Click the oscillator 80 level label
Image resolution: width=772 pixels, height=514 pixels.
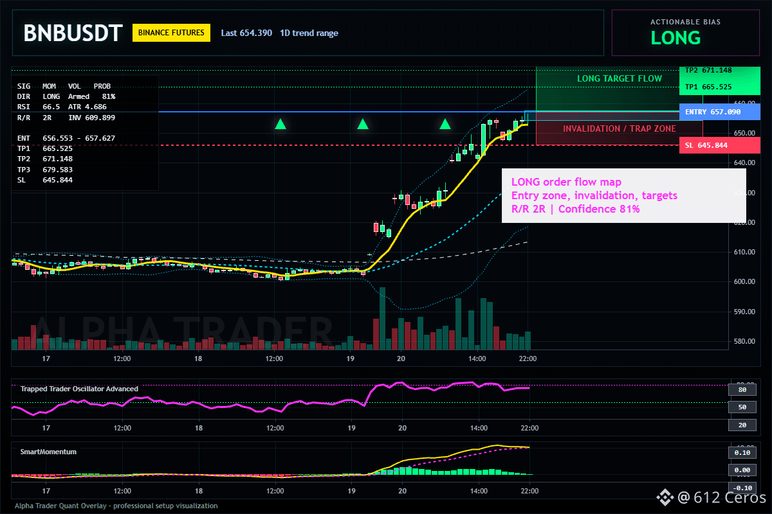[x=742, y=389]
